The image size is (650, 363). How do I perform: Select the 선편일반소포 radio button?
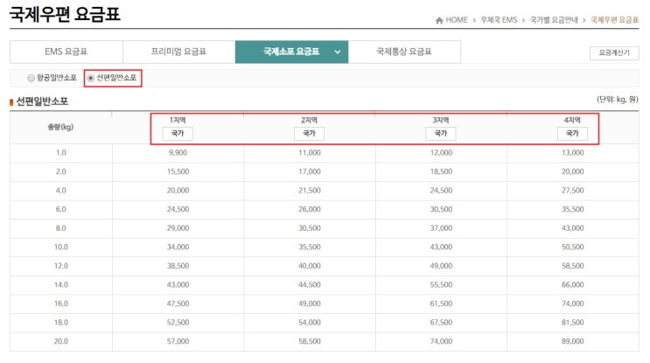(90, 78)
